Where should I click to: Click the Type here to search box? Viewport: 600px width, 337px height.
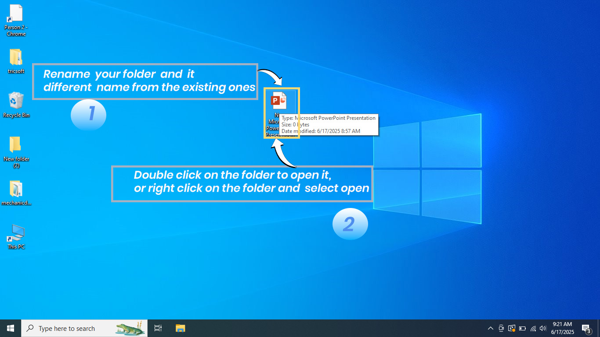click(x=79, y=328)
